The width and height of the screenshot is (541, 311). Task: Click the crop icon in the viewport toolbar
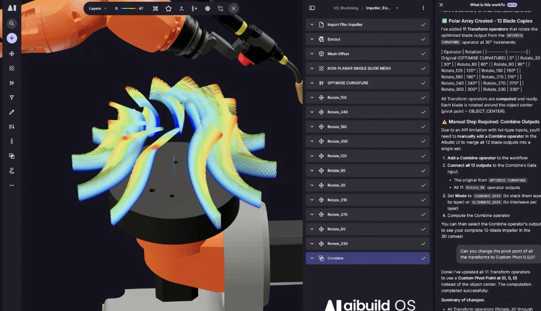pos(221,8)
